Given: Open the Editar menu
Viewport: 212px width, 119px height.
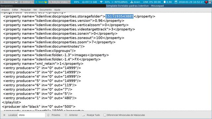Looking at the screenshot, I should 15,10.
